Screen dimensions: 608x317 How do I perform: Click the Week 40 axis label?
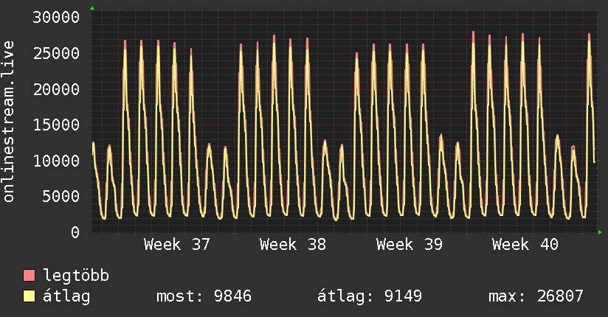coord(525,245)
